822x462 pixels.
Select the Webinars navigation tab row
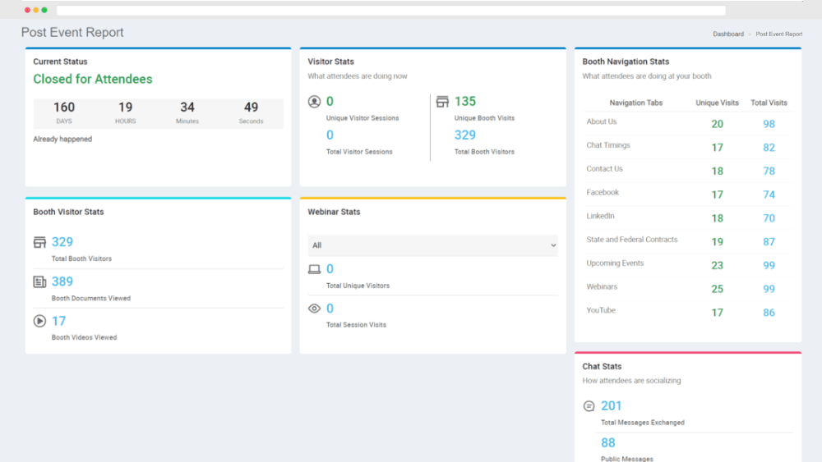pos(602,287)
